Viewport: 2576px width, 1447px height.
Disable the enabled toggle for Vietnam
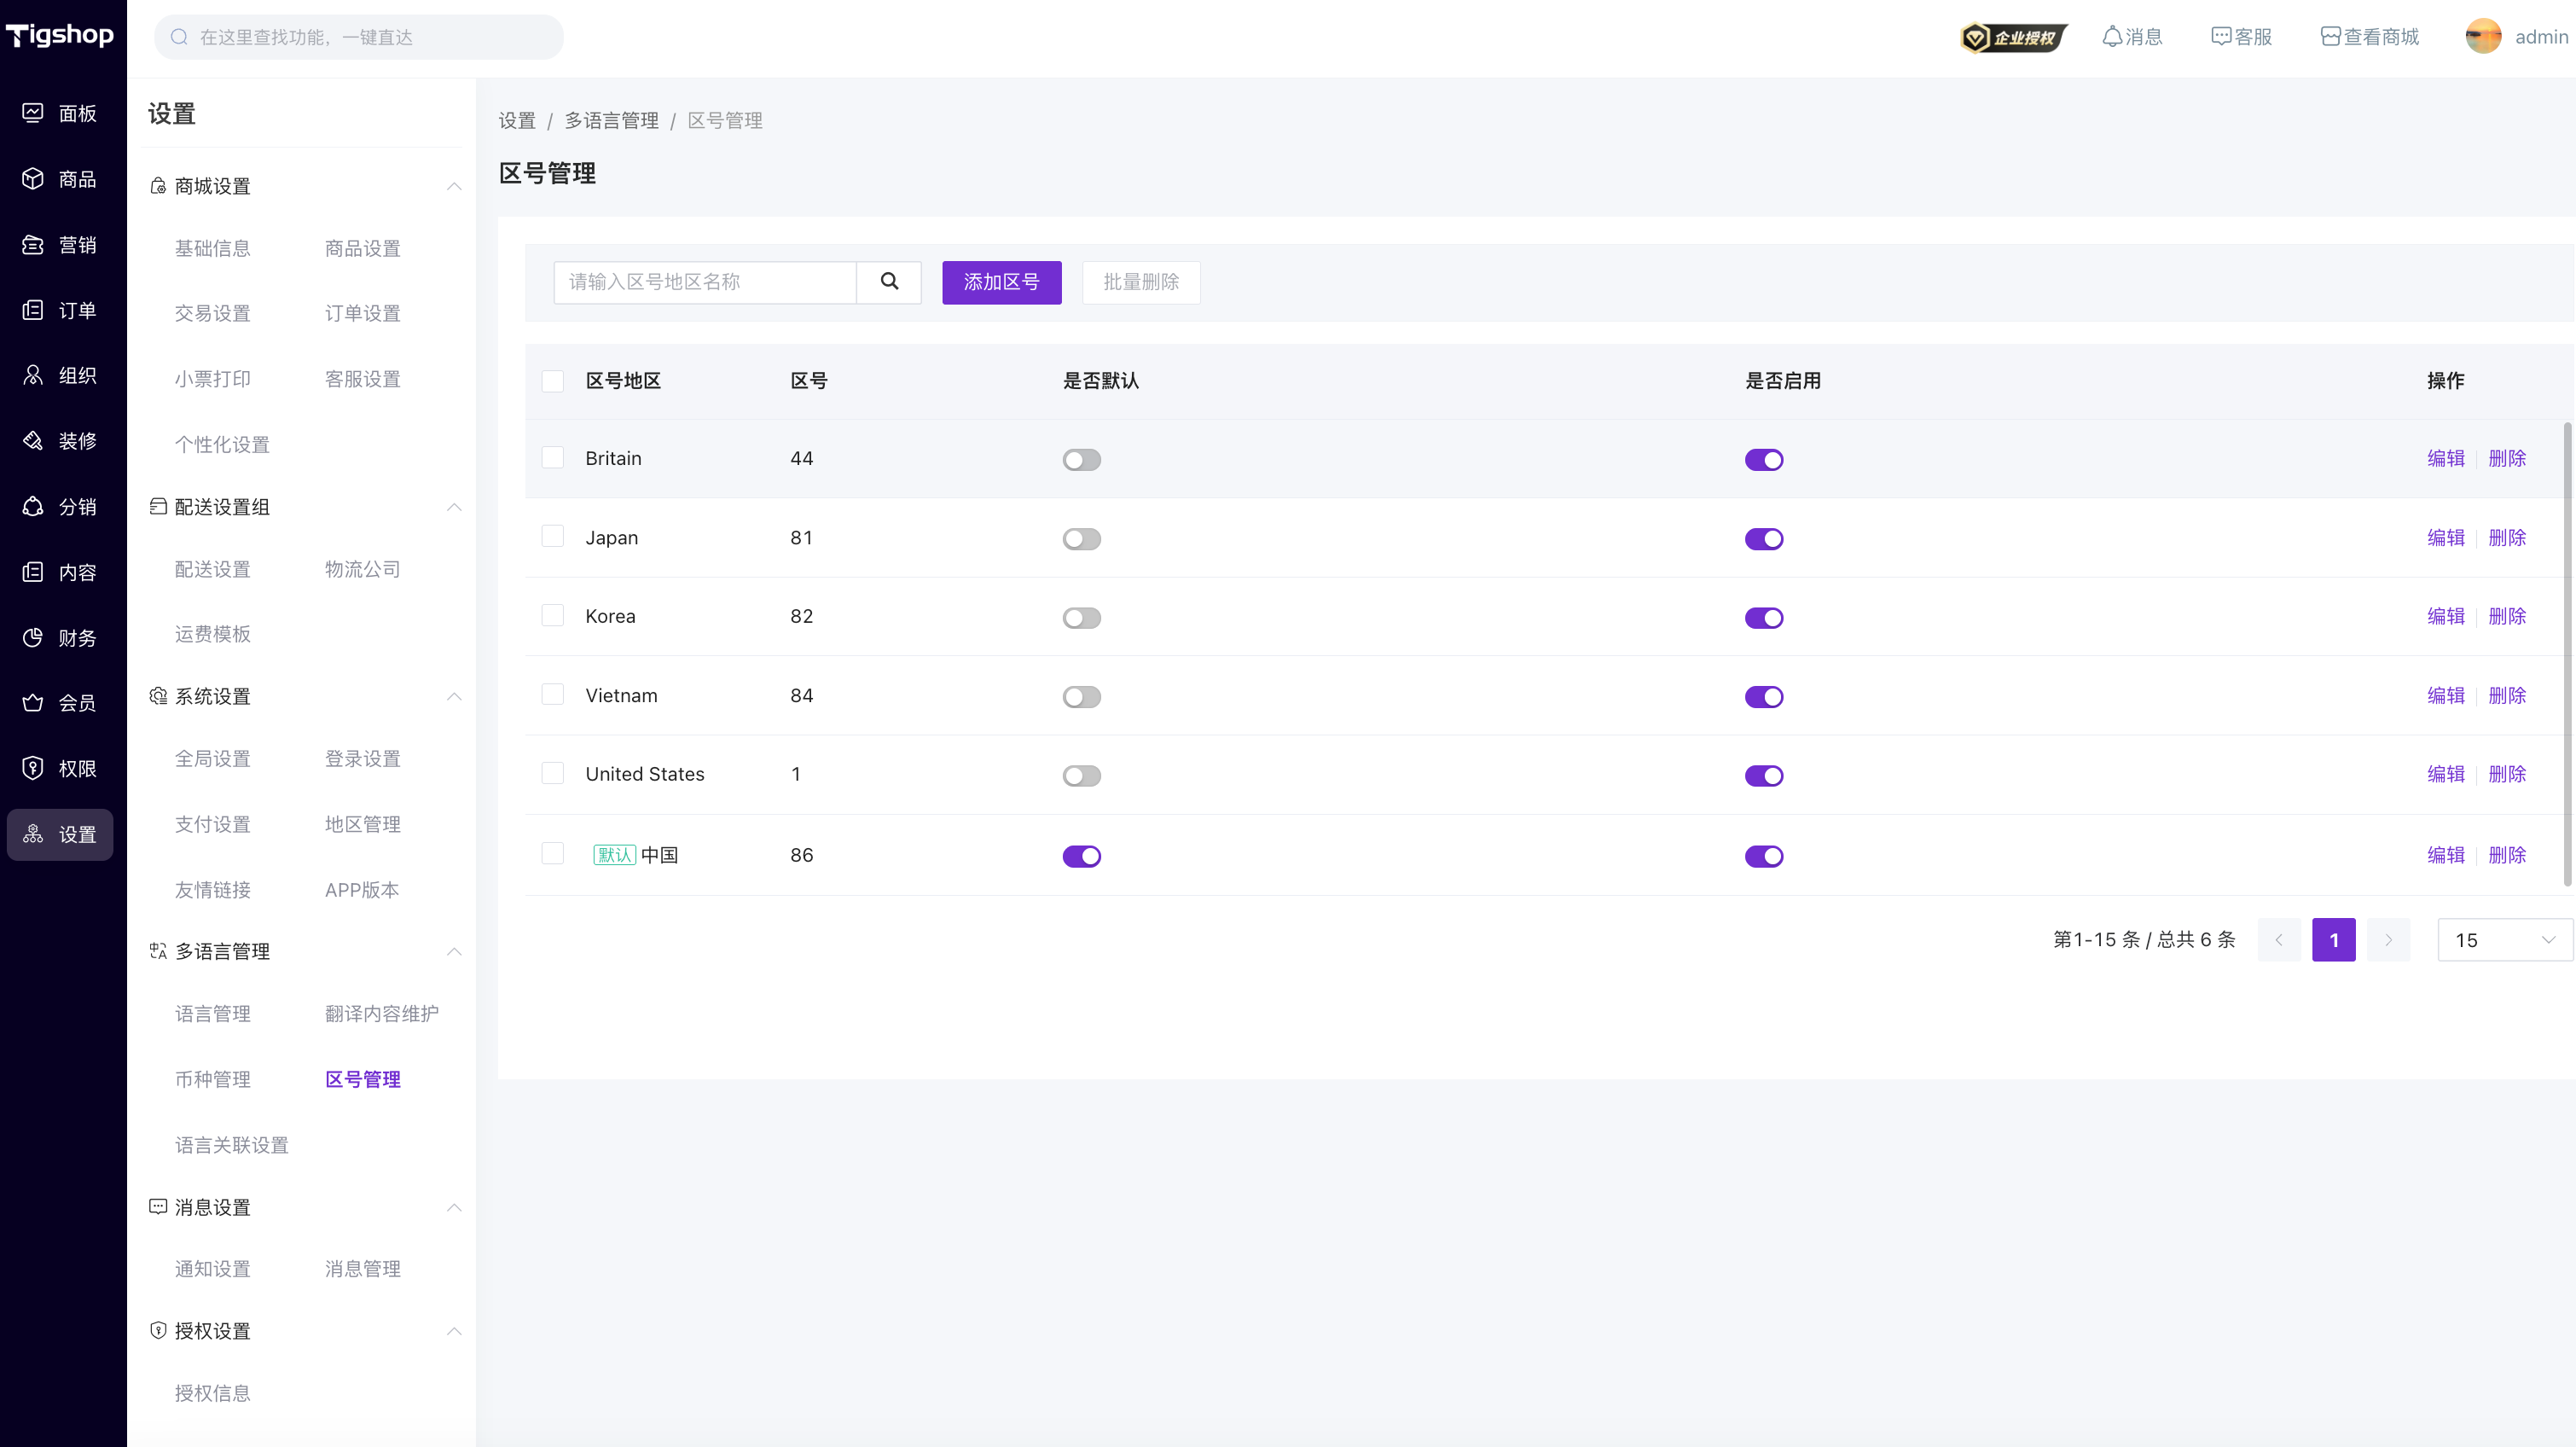pyautogui.click(x=1763, y=697)
